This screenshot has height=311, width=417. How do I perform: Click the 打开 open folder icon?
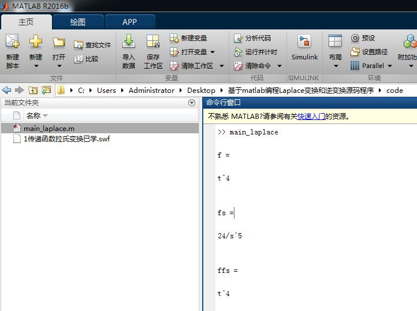[58, 42]
